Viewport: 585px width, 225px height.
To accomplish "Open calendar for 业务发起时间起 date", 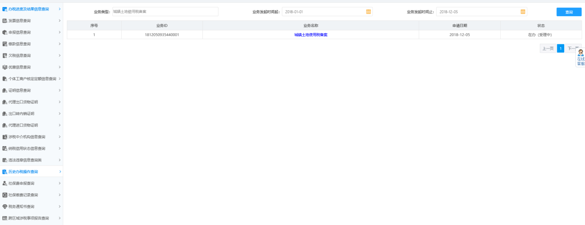I will click(368, 12).
